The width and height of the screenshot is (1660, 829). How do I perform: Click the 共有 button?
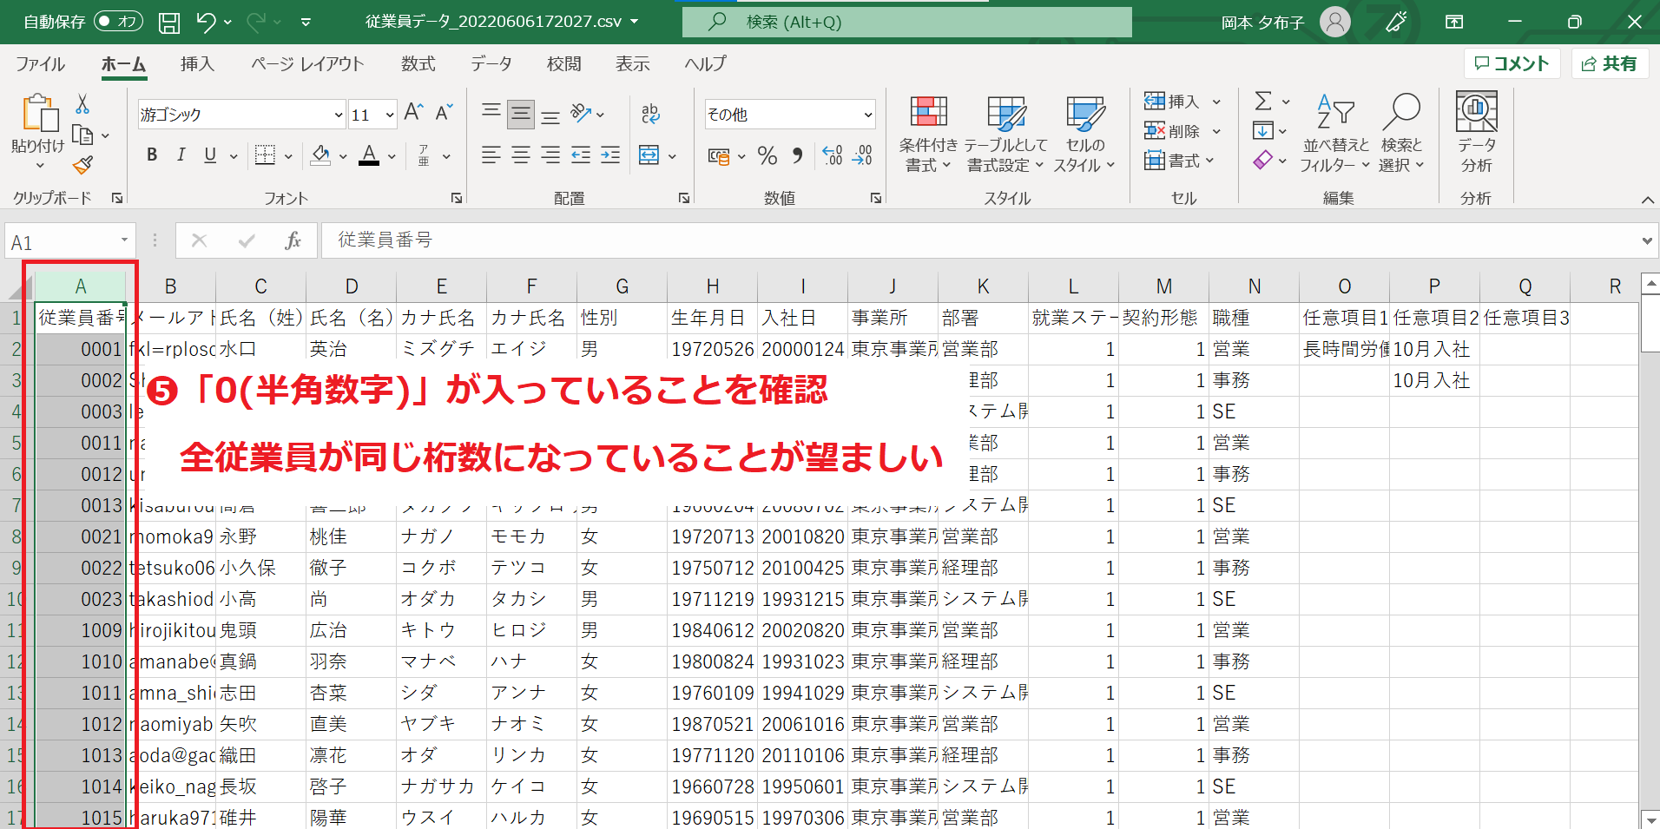pos(1609,63)
